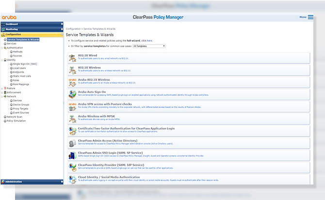Click the 802.1X Wireless template icon

(x=72, y=69)
